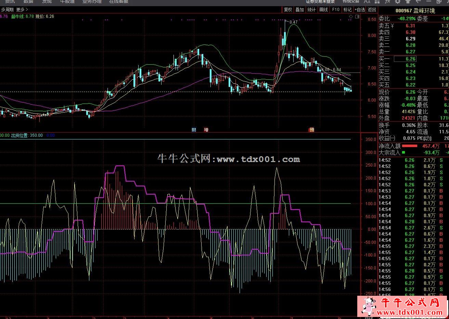Click the boxed 买一 price 6.26
The image size is (449, 319).
click(405, 59)
